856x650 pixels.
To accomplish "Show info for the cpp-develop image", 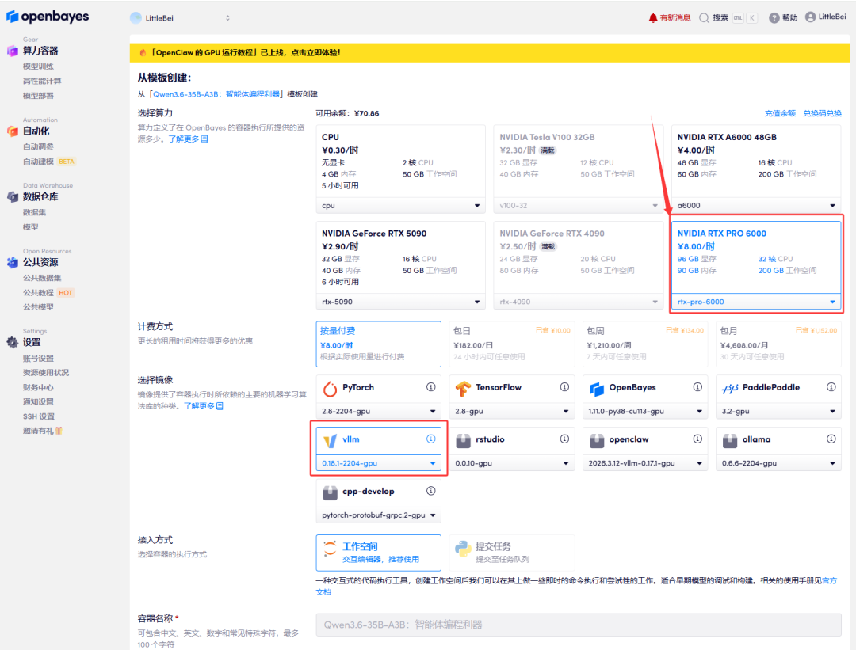I will 430,492.
